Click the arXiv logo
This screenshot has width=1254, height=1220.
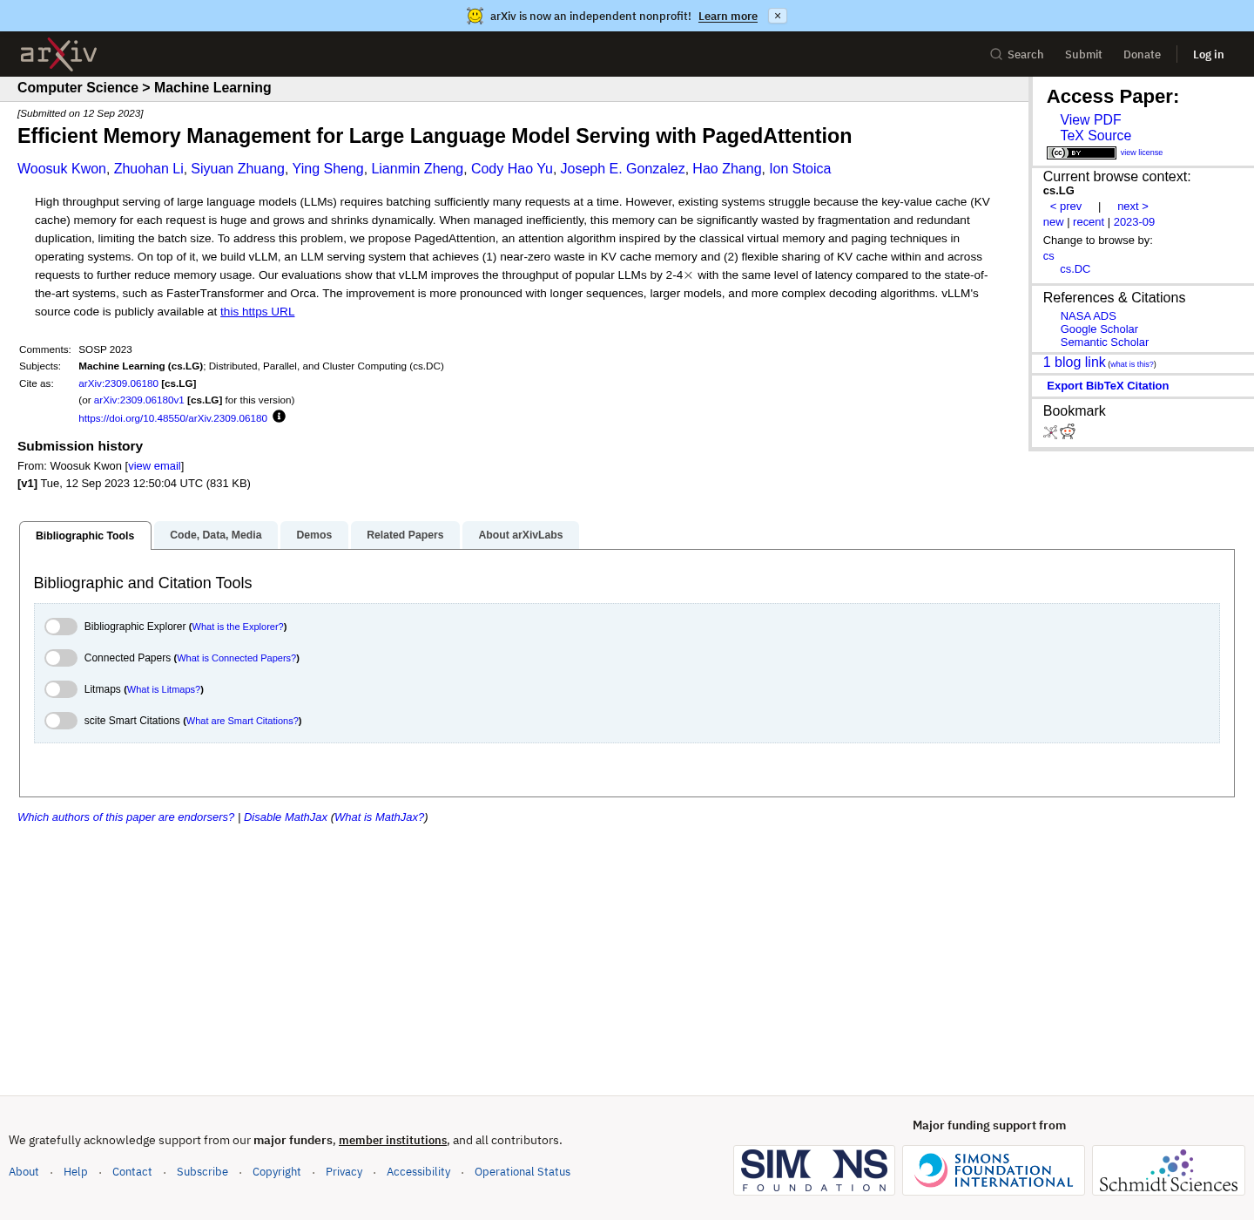pyautogui.click(x=58, y=54)
